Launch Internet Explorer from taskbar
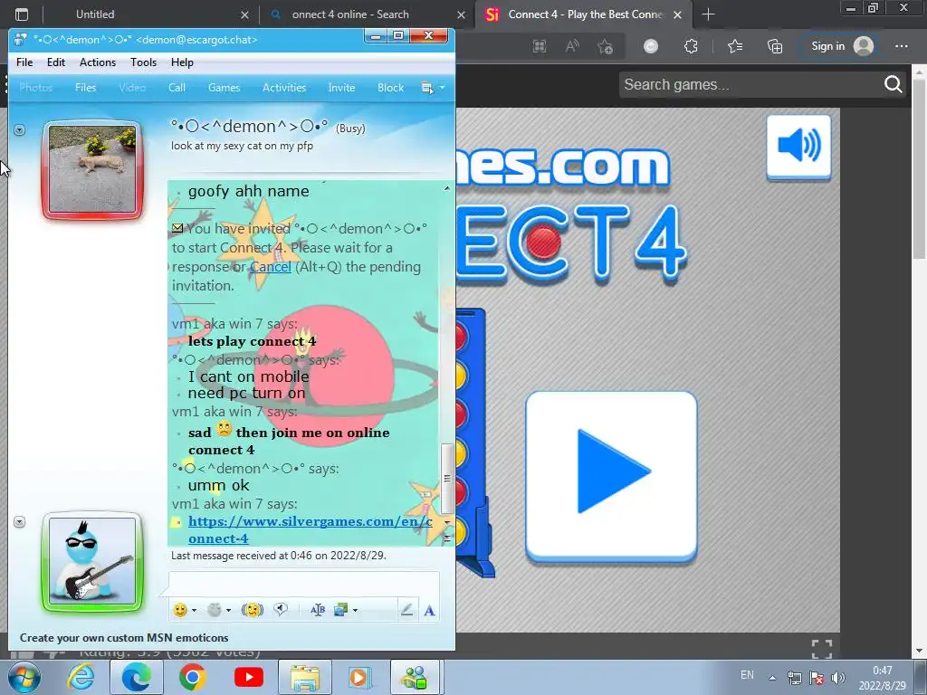The width and height of the screenshot is (927, 695). click(81, 677)
